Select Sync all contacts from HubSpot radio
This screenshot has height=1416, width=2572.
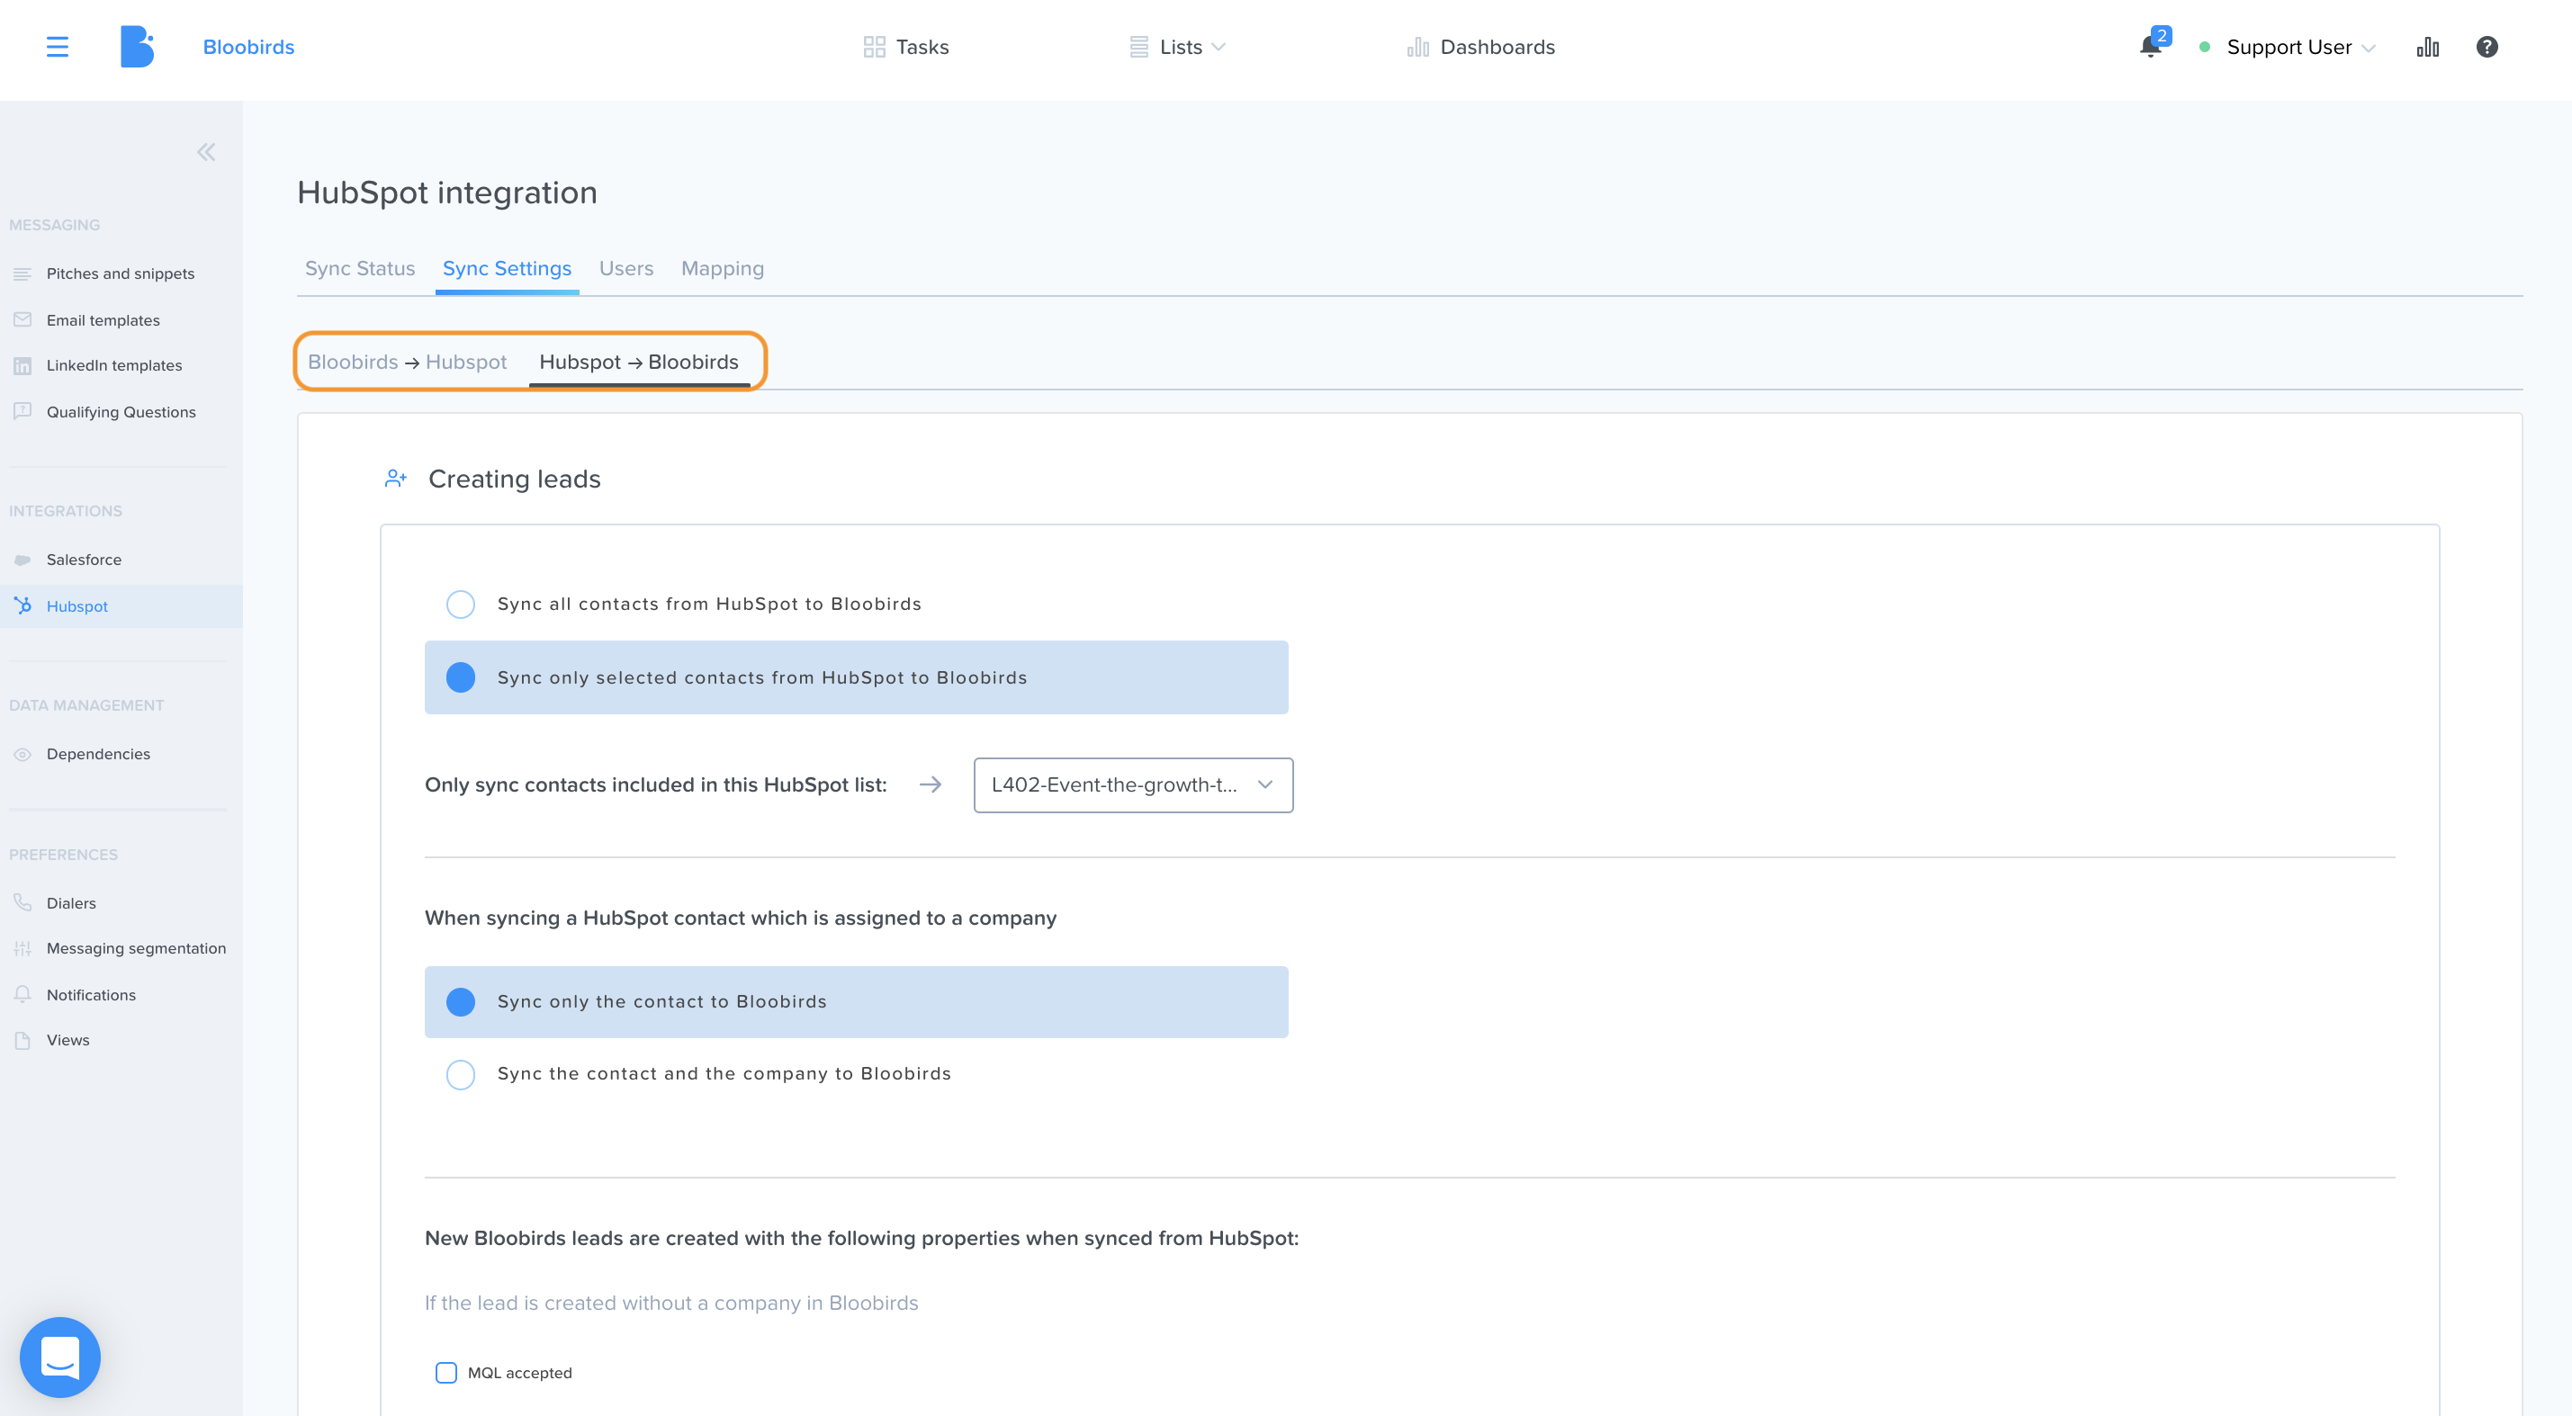point(460,604)
